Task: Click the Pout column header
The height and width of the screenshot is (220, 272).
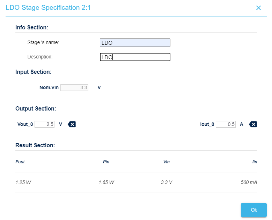Action: (20, 162)
